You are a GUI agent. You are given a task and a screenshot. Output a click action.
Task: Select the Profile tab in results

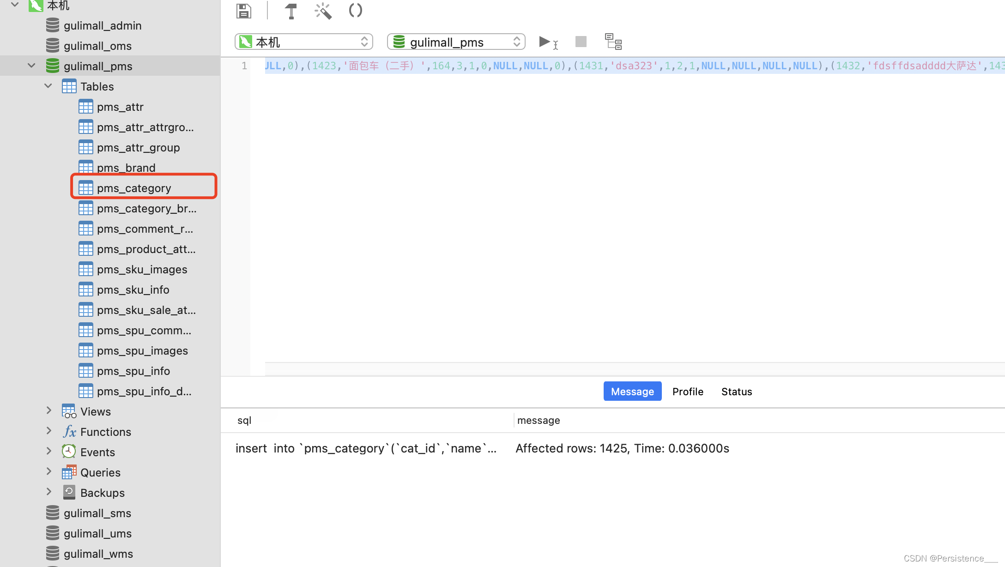coord(688,392)
